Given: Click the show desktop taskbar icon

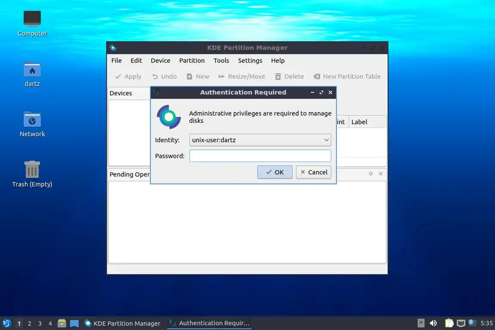Looking at the screenshot, I should click(74, 323).
